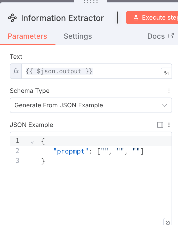Open the faded Schema Type options menu
The image size is (178, 225).
coord(169,91)
